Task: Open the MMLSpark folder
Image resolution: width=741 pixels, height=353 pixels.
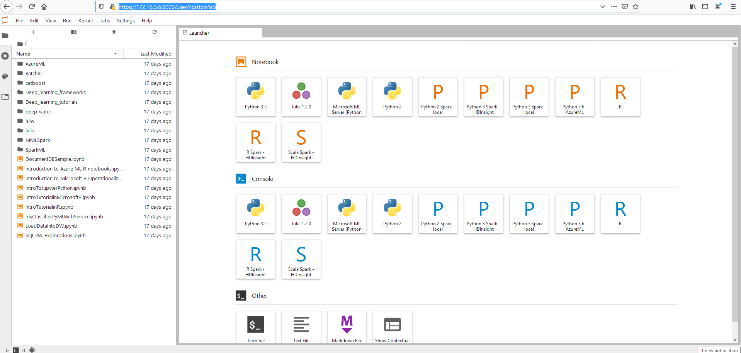Action: 94,140
